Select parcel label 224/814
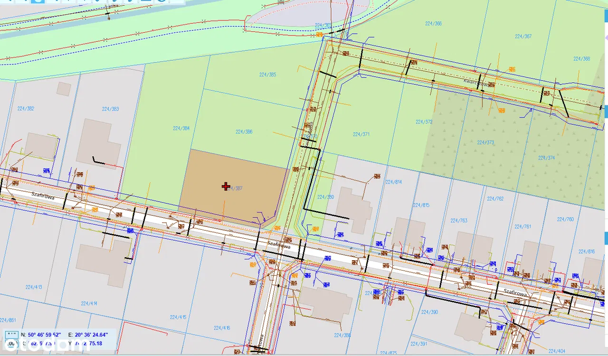 click(x=393, y=182)
